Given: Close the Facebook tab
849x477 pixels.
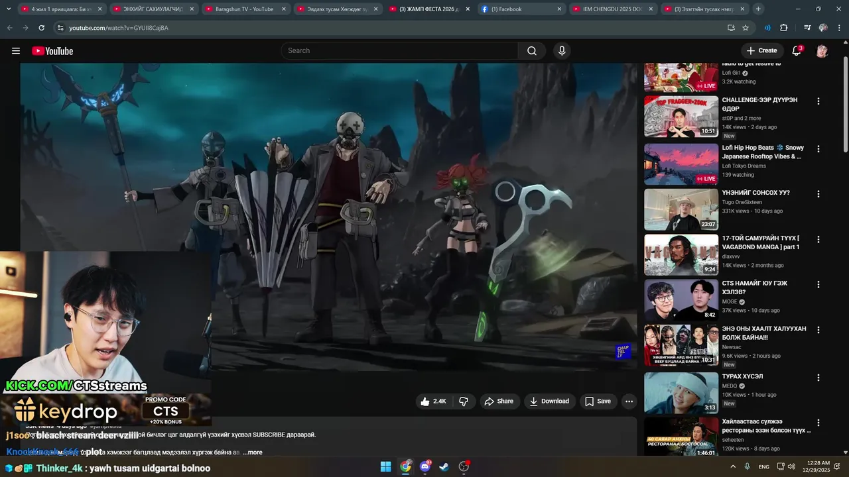Looking at the screenshot, I should pos(558,9).
